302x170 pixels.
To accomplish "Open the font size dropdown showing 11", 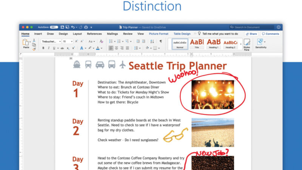I will click(x=68, y=42).
